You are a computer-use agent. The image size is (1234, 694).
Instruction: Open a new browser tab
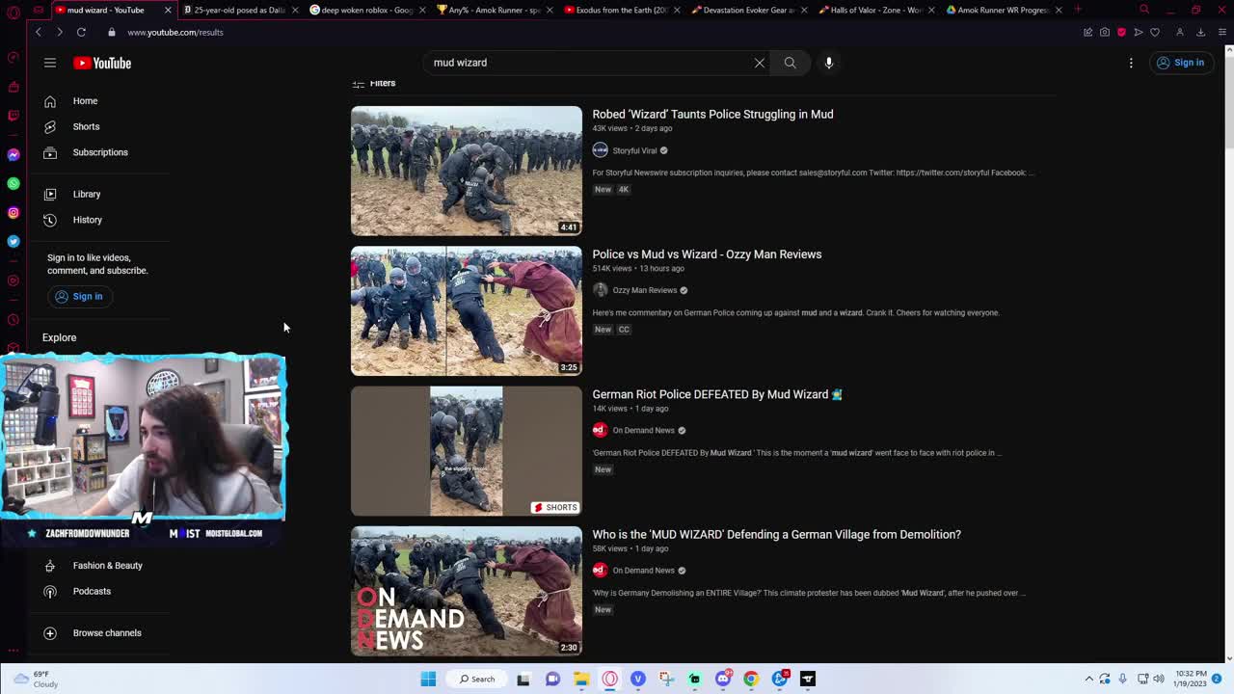point(1078,10)
